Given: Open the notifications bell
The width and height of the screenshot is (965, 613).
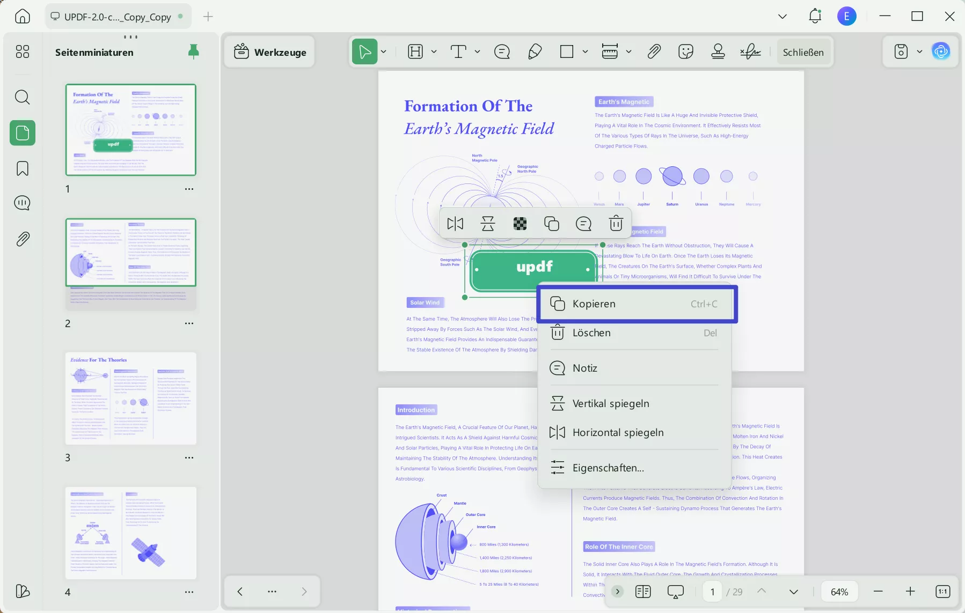Looking at the screenshot, I should click(x=815, y=16).
